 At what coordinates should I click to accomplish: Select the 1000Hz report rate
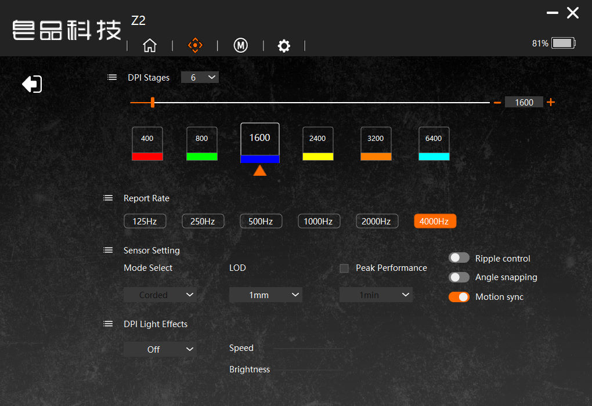(x=319, y=221)
